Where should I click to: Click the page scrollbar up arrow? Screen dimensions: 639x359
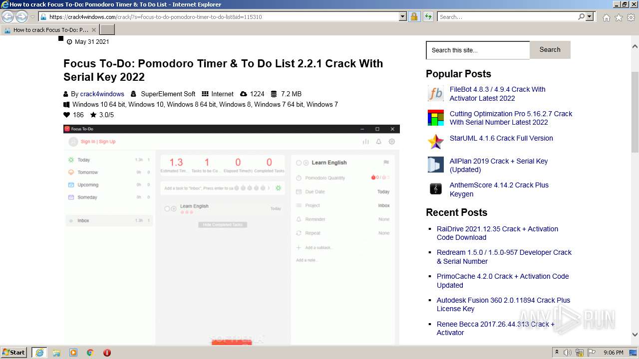tap(635, 46)
